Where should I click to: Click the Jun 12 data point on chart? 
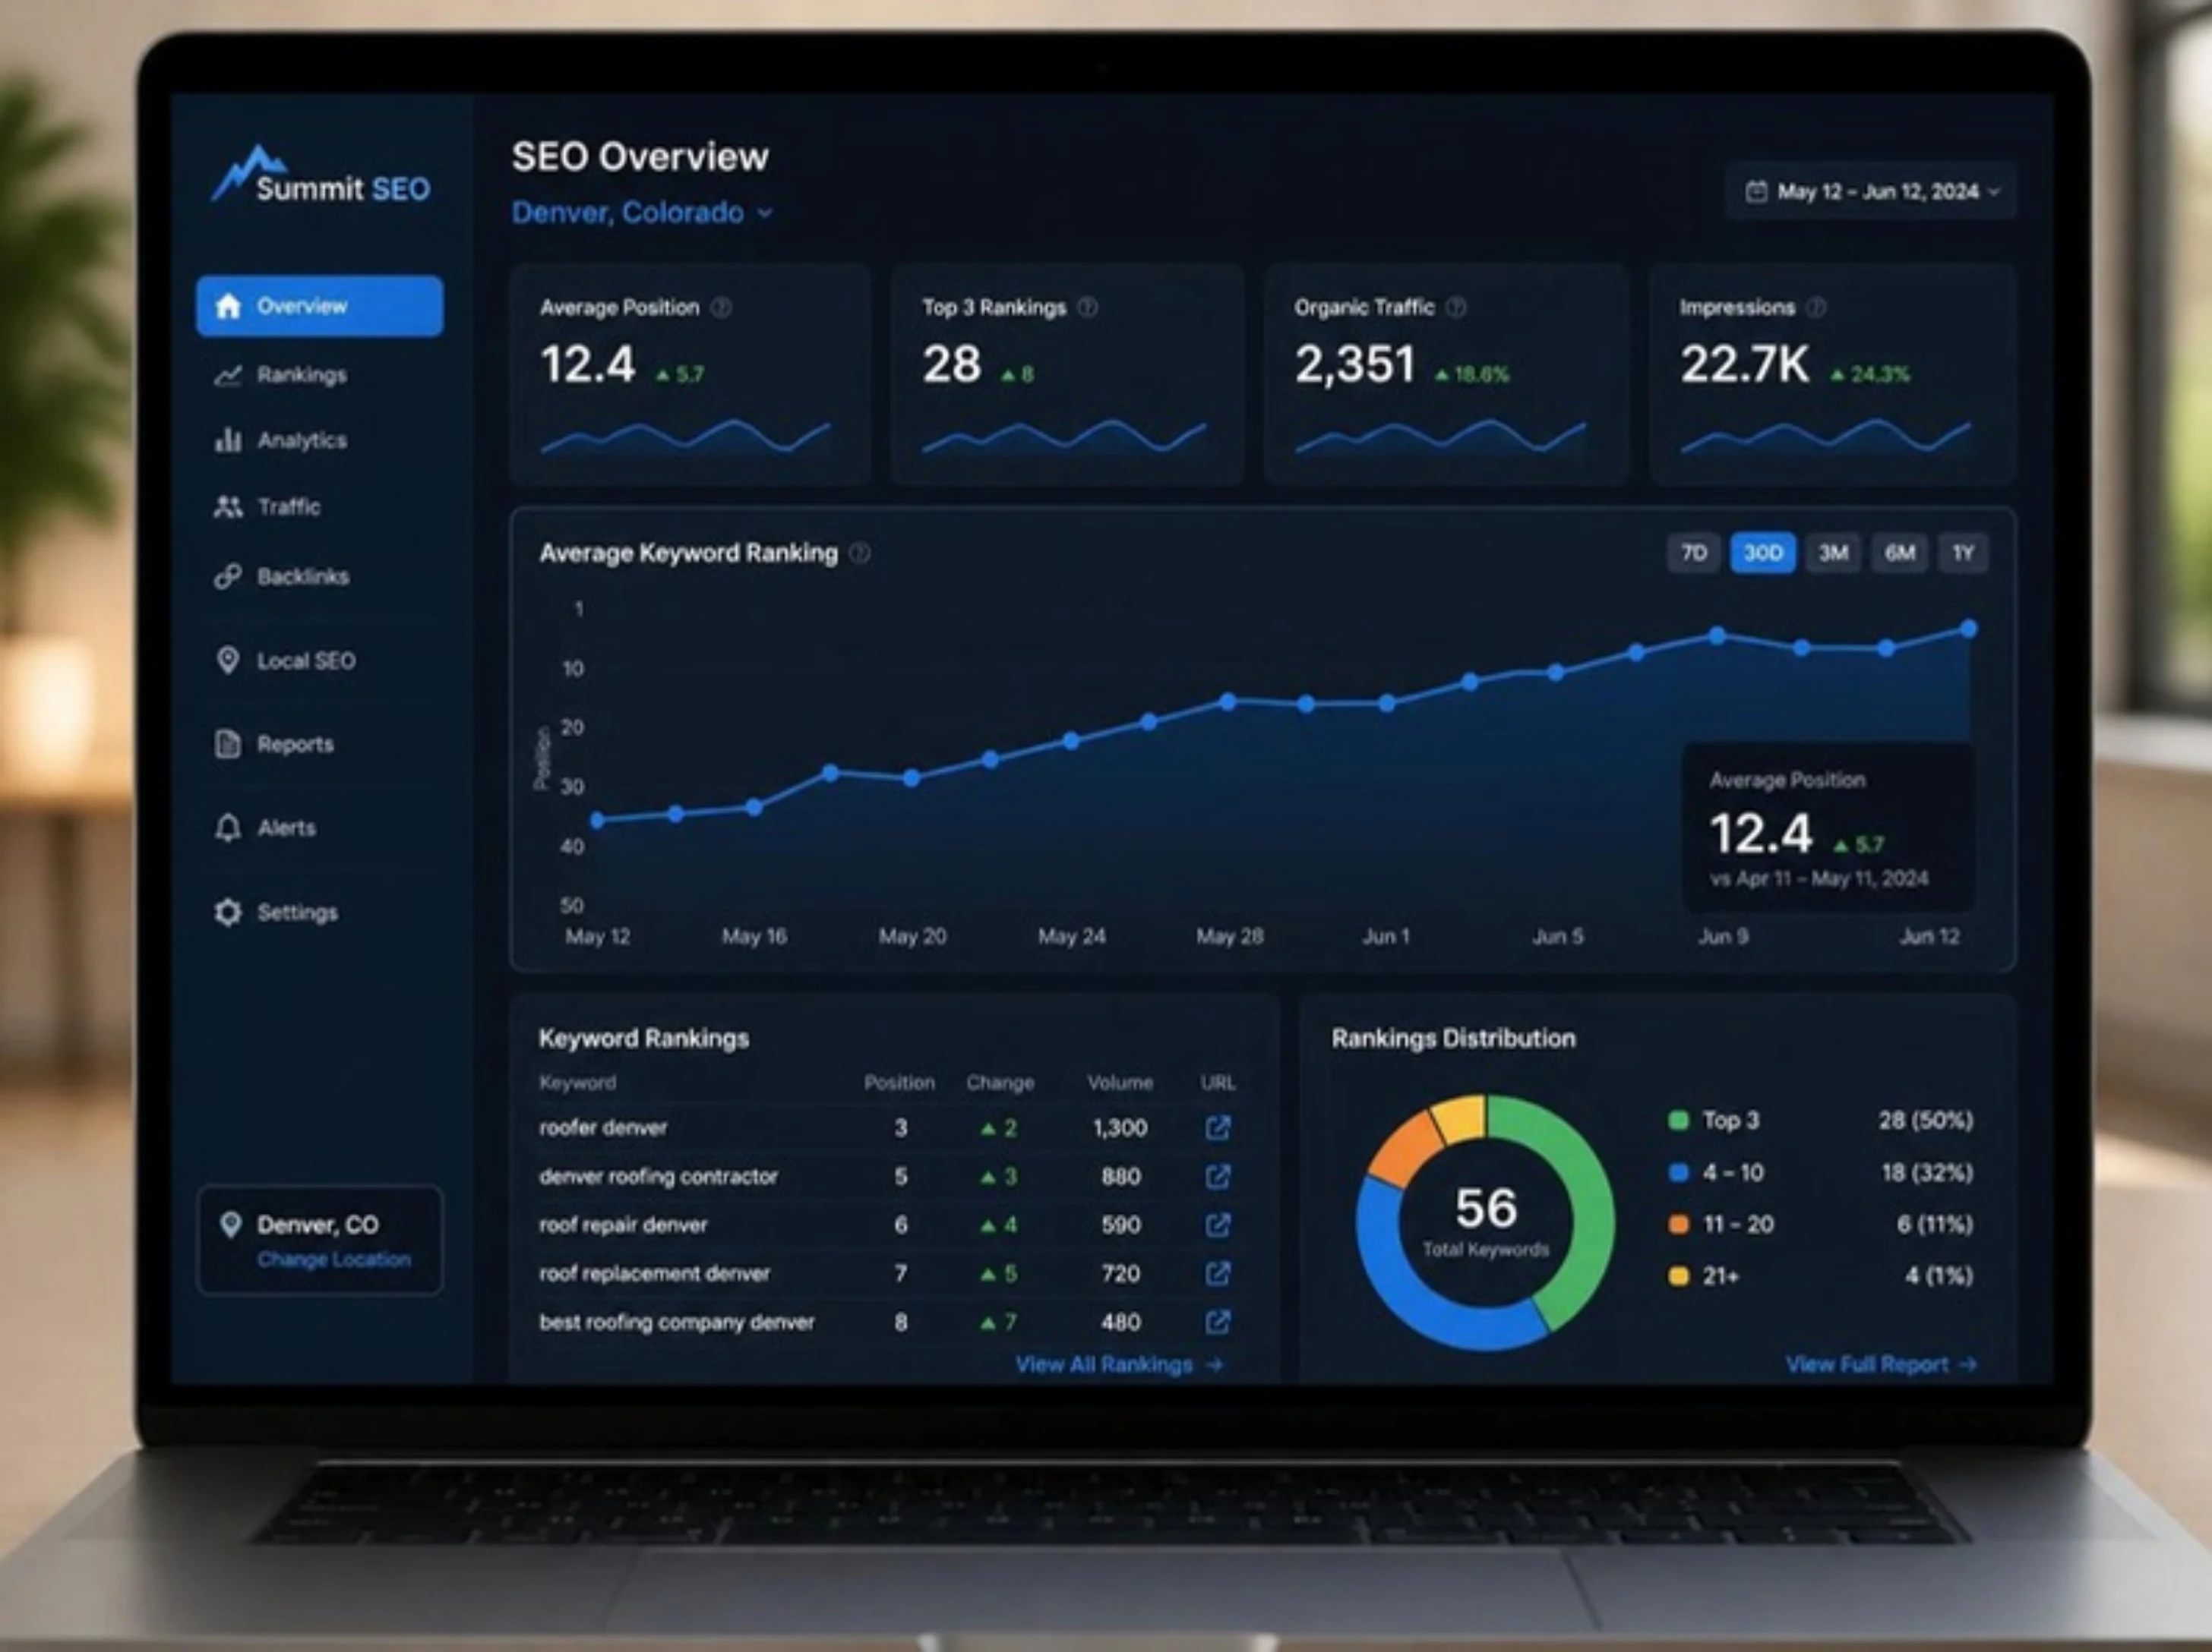click(1969, 629)
